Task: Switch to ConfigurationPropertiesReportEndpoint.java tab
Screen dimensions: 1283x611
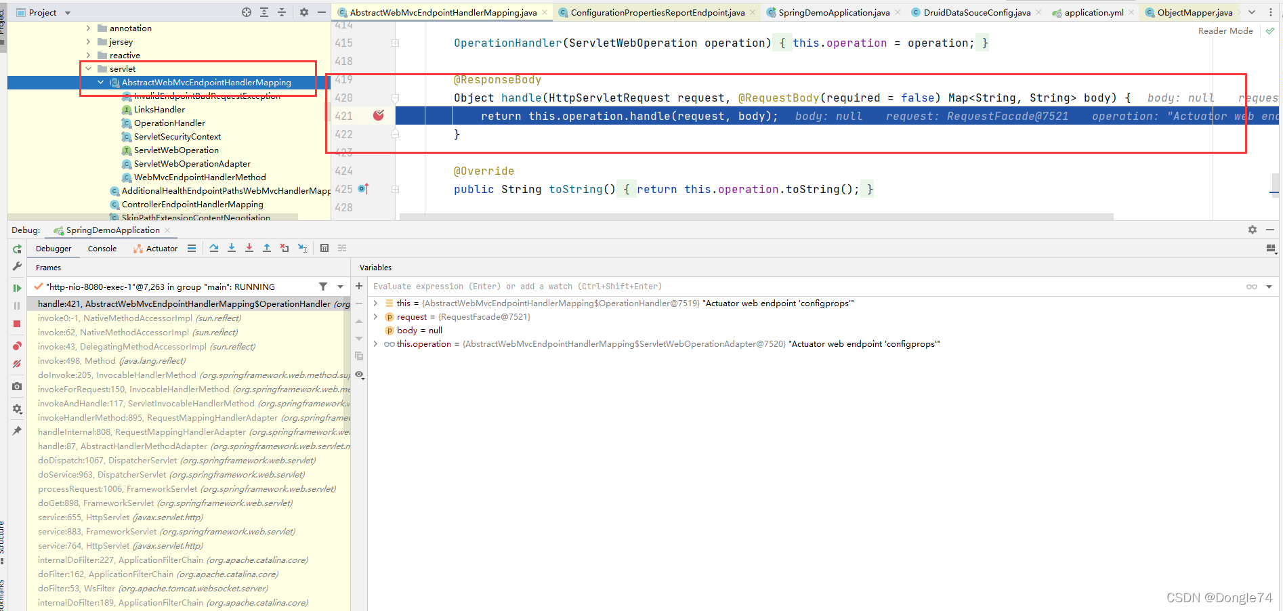Action: coord(657,12)
